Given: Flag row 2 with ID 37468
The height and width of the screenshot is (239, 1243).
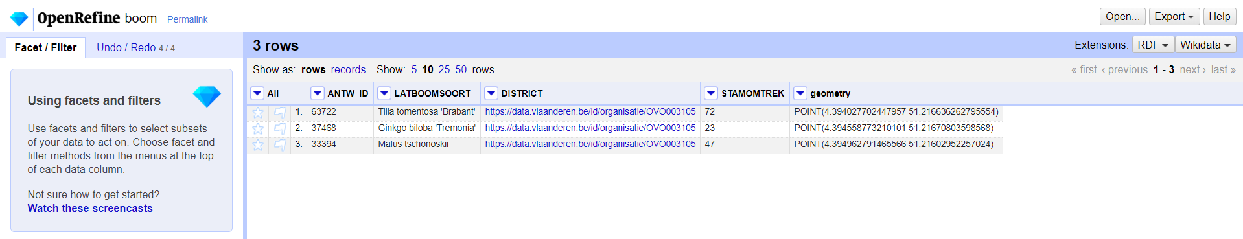Looking at the screenshot, I should [x=280, y=128].
